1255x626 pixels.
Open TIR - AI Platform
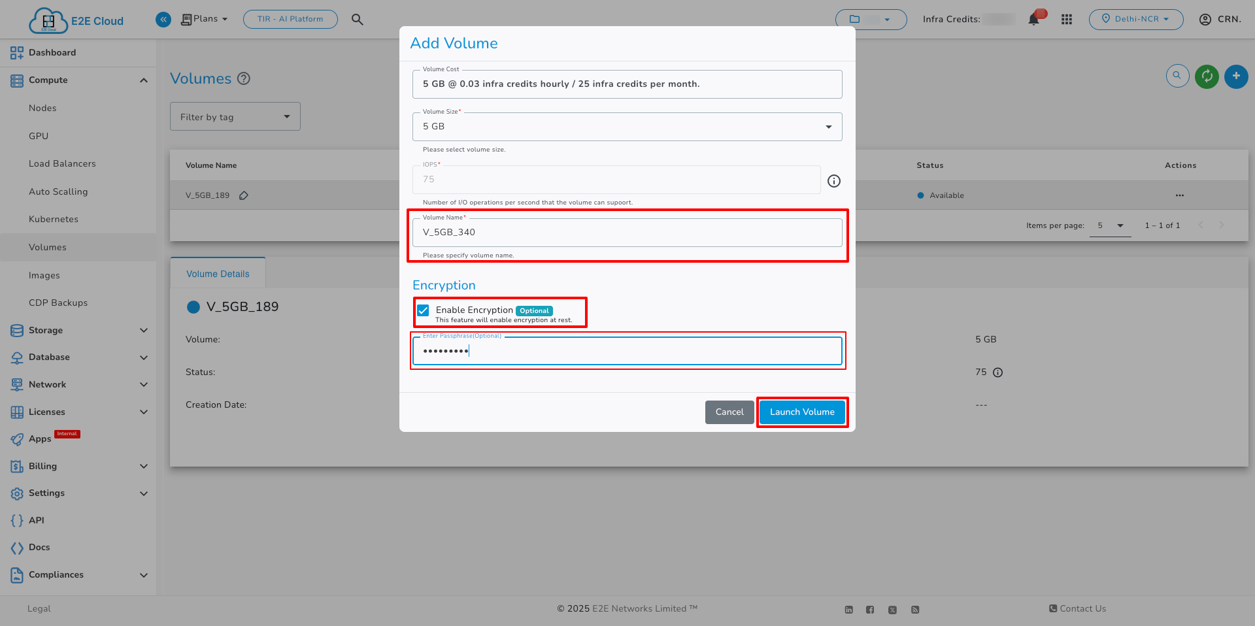coord(290,18)
